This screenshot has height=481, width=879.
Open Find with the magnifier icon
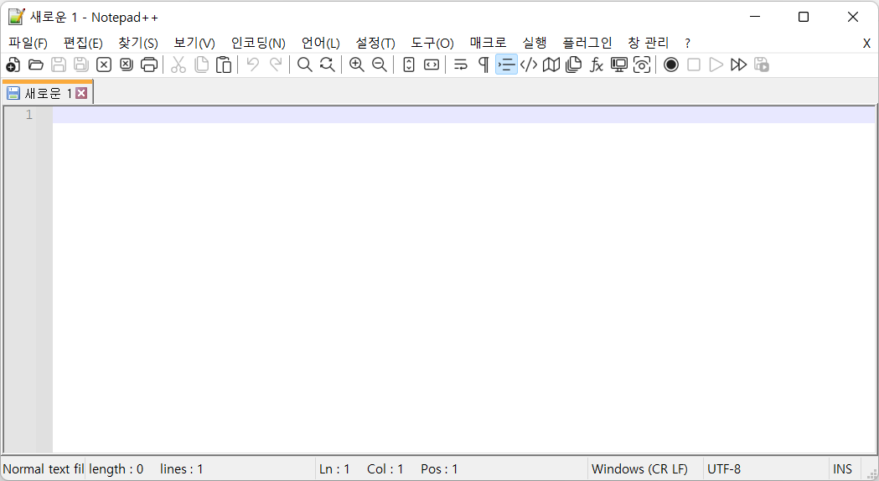[304, 65]
